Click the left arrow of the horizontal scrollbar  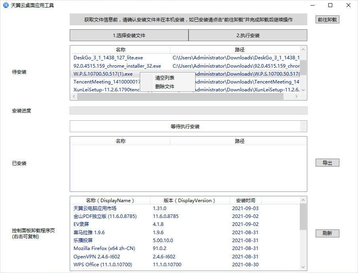point(73,96)
